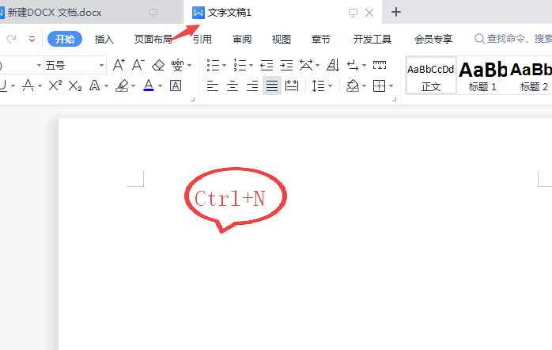The width and height of the screenshot is (552, 350).
Task: Open the 页面布局 ribbon tab
Action: (x=153, y=39)
